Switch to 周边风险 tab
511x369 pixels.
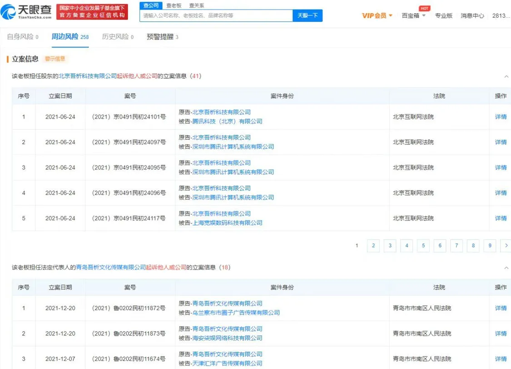[x=70, y=37]
